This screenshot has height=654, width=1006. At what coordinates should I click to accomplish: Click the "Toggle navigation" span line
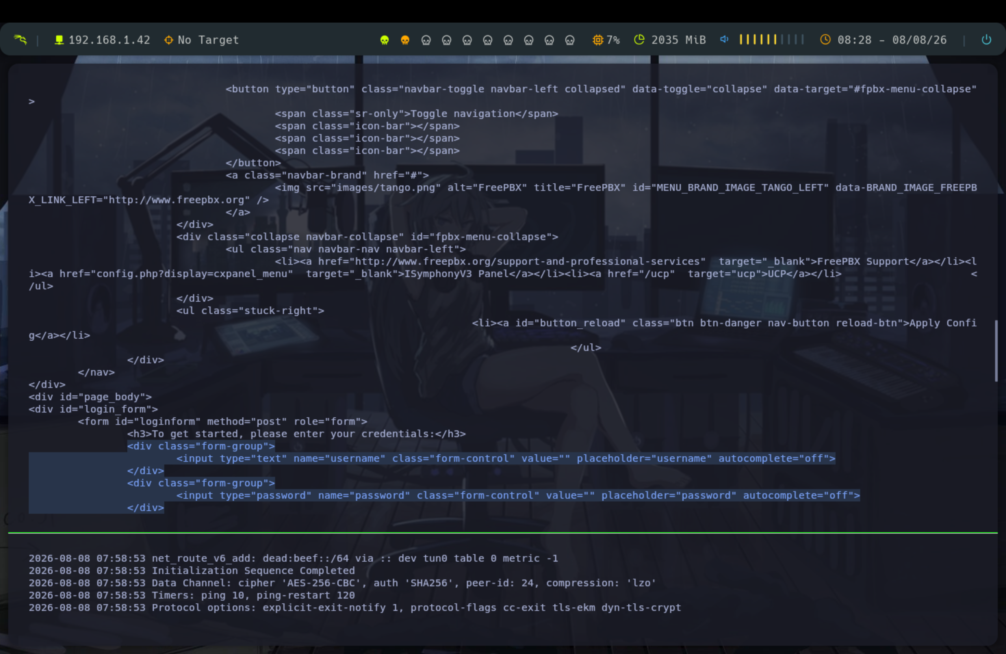(416, 114)
